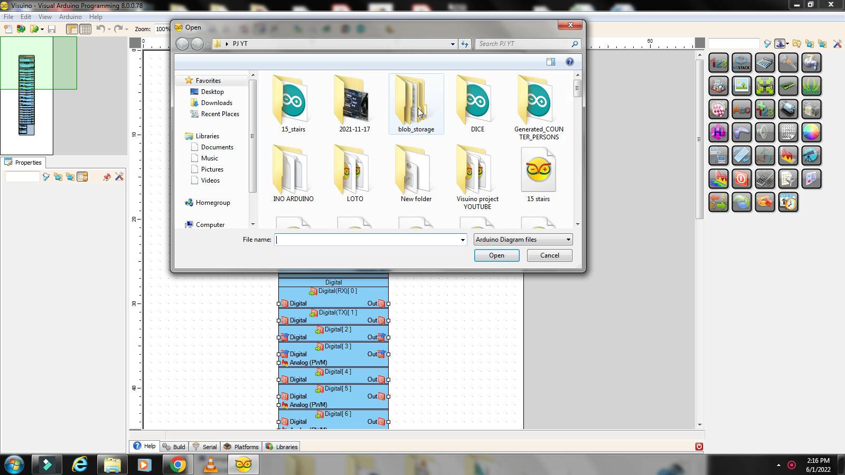Open the Redo history dropdown arrow
This screenshot has height=475, width=845.
(127, 29)
